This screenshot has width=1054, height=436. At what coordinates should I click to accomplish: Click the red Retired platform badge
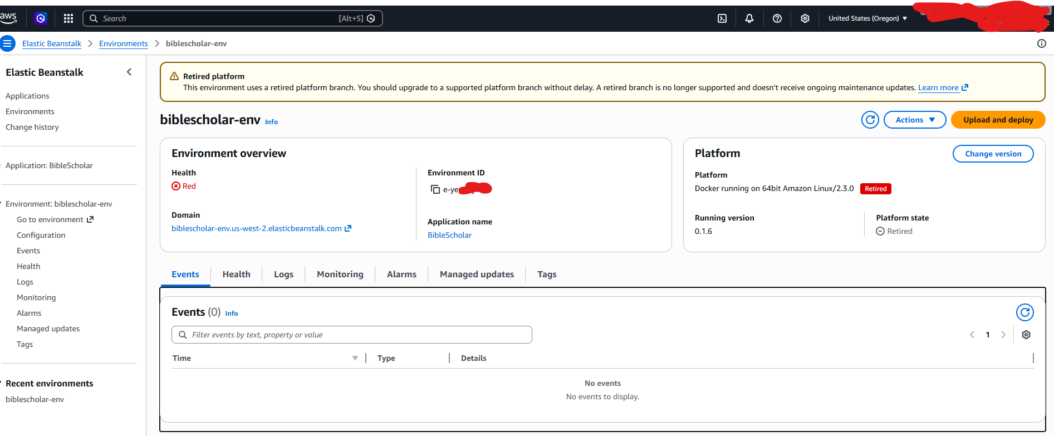[875, 189]
